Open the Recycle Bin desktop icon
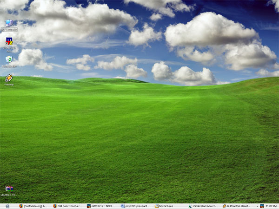The width and height of the screenshot is (279, 209). (9, 61)
